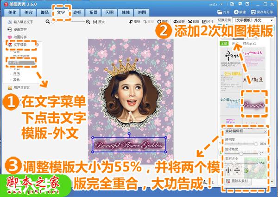The width and height of the screenshot is (278, 197).
Task: Click the feedback chat bubble icon
Action: click(x=240, y=4)
